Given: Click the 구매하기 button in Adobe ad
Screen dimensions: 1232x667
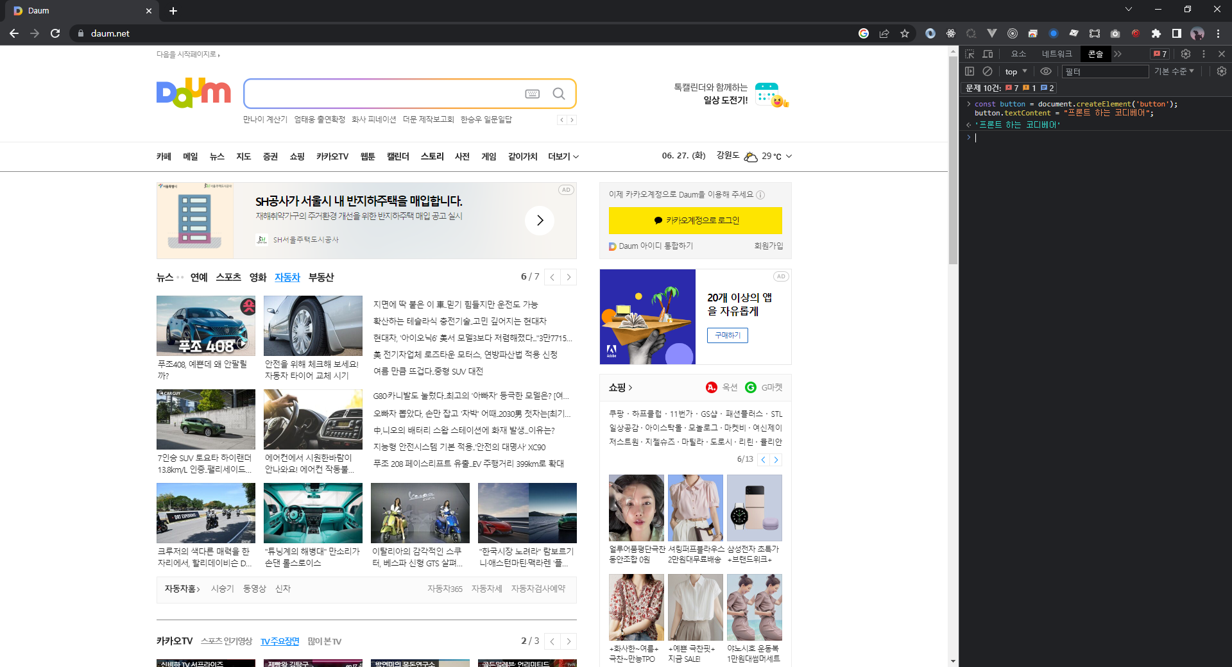Looking at the screenshot, I should pos(728,335).
